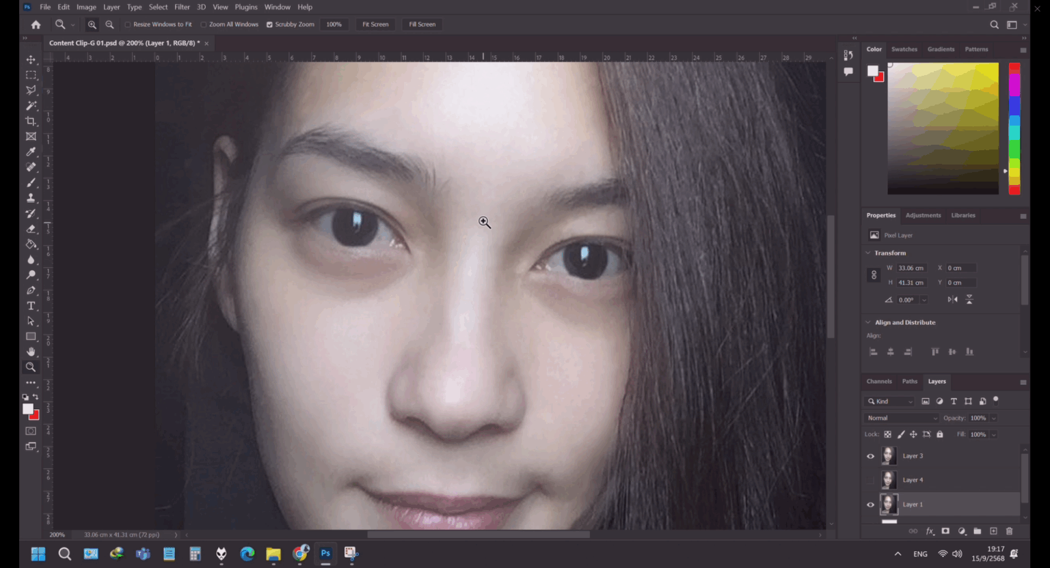Open the Filter menu
The image size is (1050, 568).
click(x=182, y=7)
